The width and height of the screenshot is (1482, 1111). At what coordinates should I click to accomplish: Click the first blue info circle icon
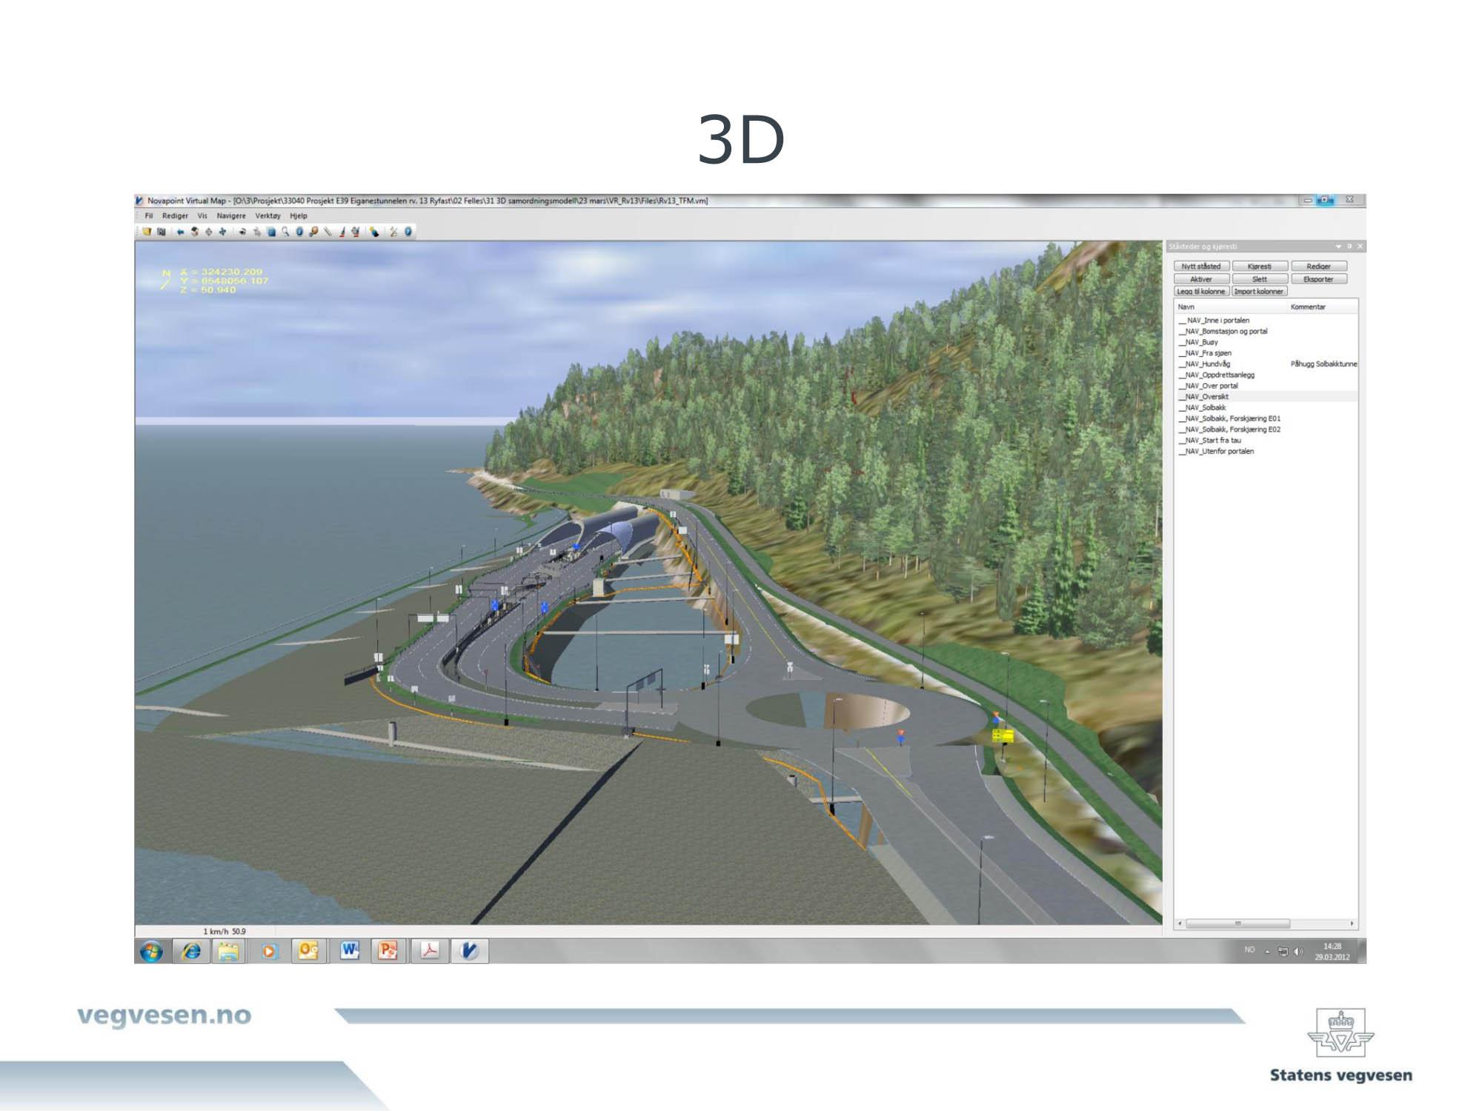pos(299,232)
